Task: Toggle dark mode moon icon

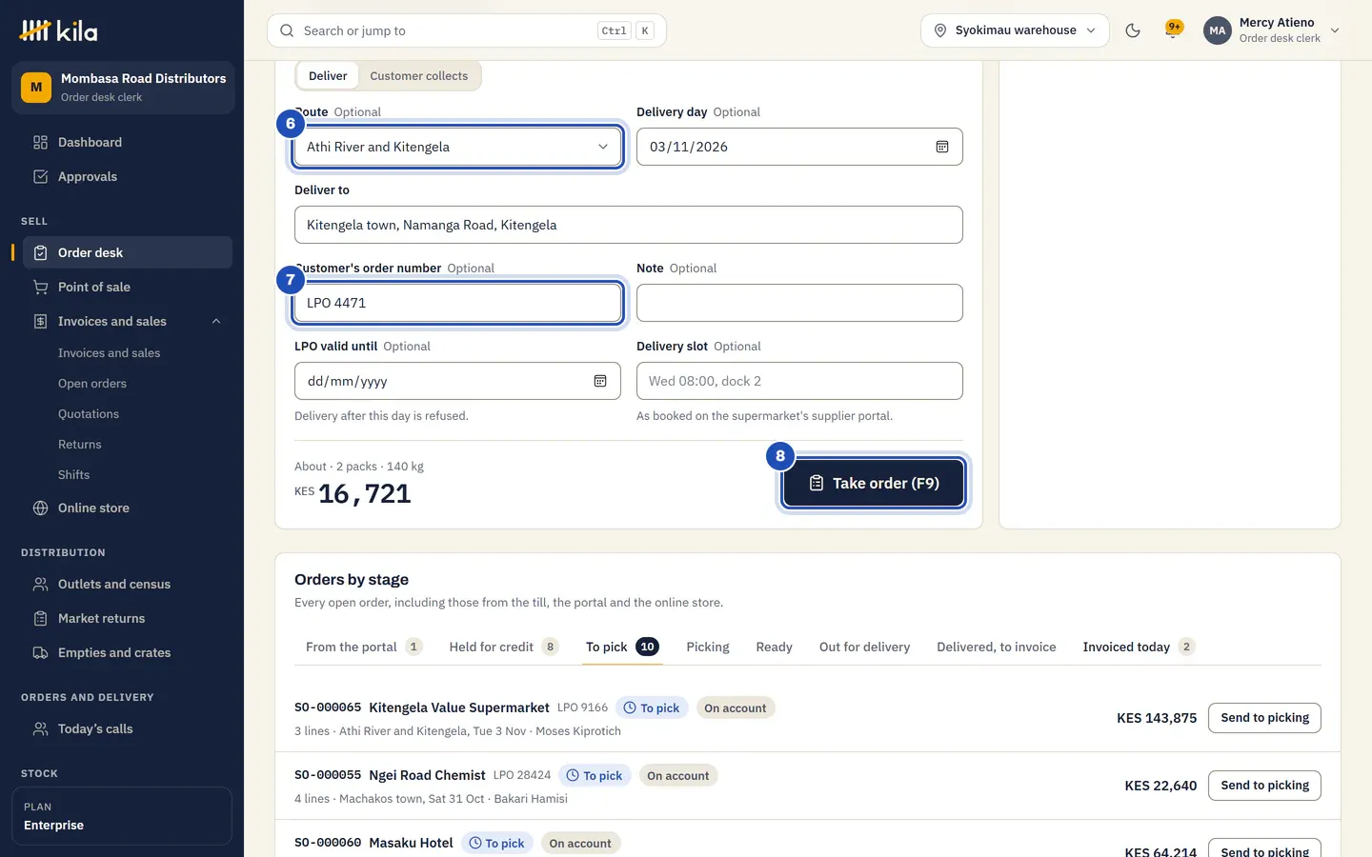Action: 1133,30
